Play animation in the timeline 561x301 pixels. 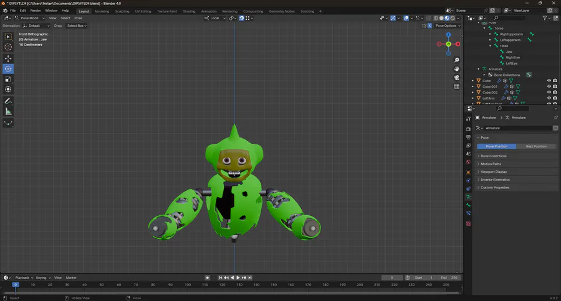click(238, 277)
